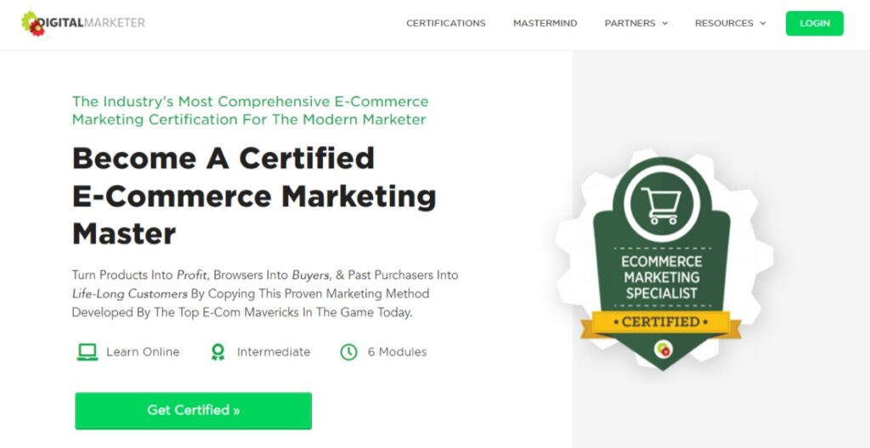Click the Learn Online label
This screenshot has height=448, width=870.
[x=143, y=352]
